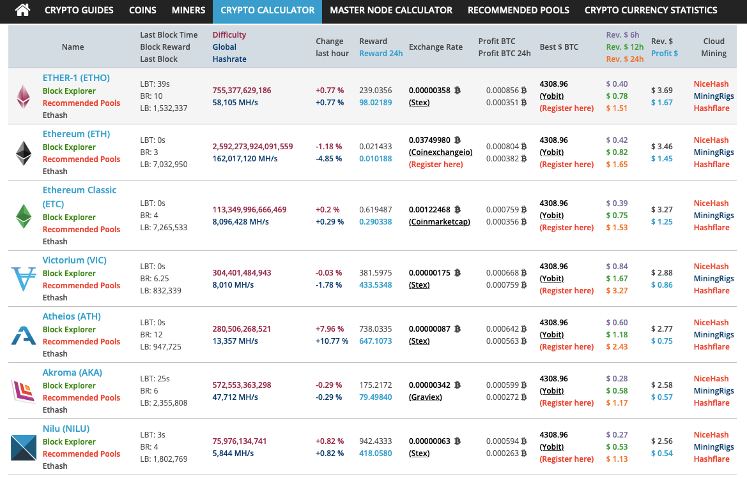The width and height of the screenshot is (747, 479).
Task: Open Block Explorer link for Victorium
Action: pyautogui.click(x=69, y=273)
